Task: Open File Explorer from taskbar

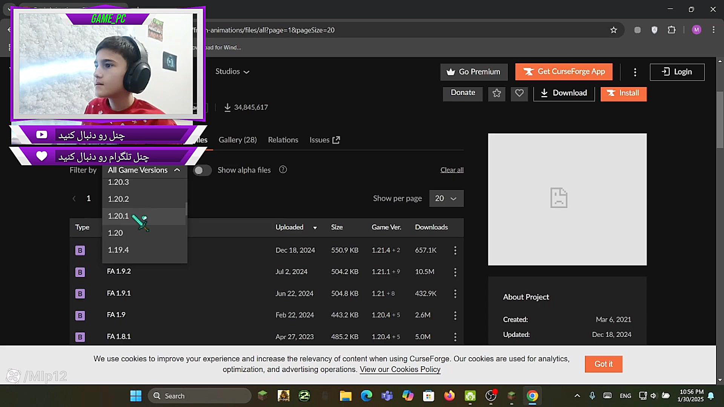Action: tap(345, 396)
